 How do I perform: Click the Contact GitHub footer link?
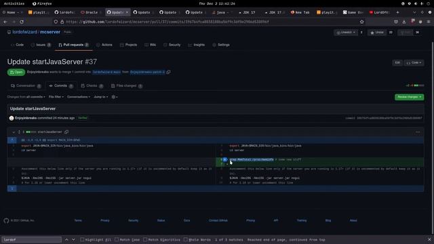[218, 220]
